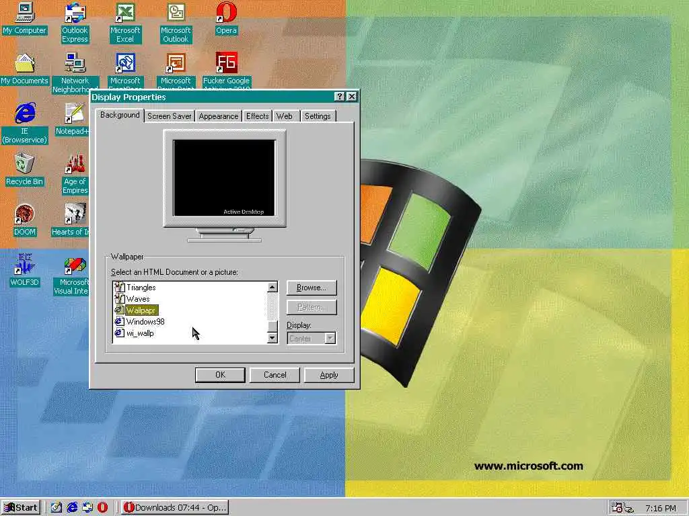The width and height of the screenshot is (689, 516).
Task: Click the Wallpapr list item icon
Action: (x=119, y=310)
